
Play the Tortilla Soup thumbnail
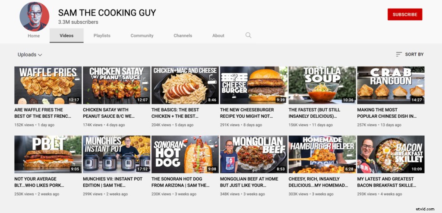(322, 85)
